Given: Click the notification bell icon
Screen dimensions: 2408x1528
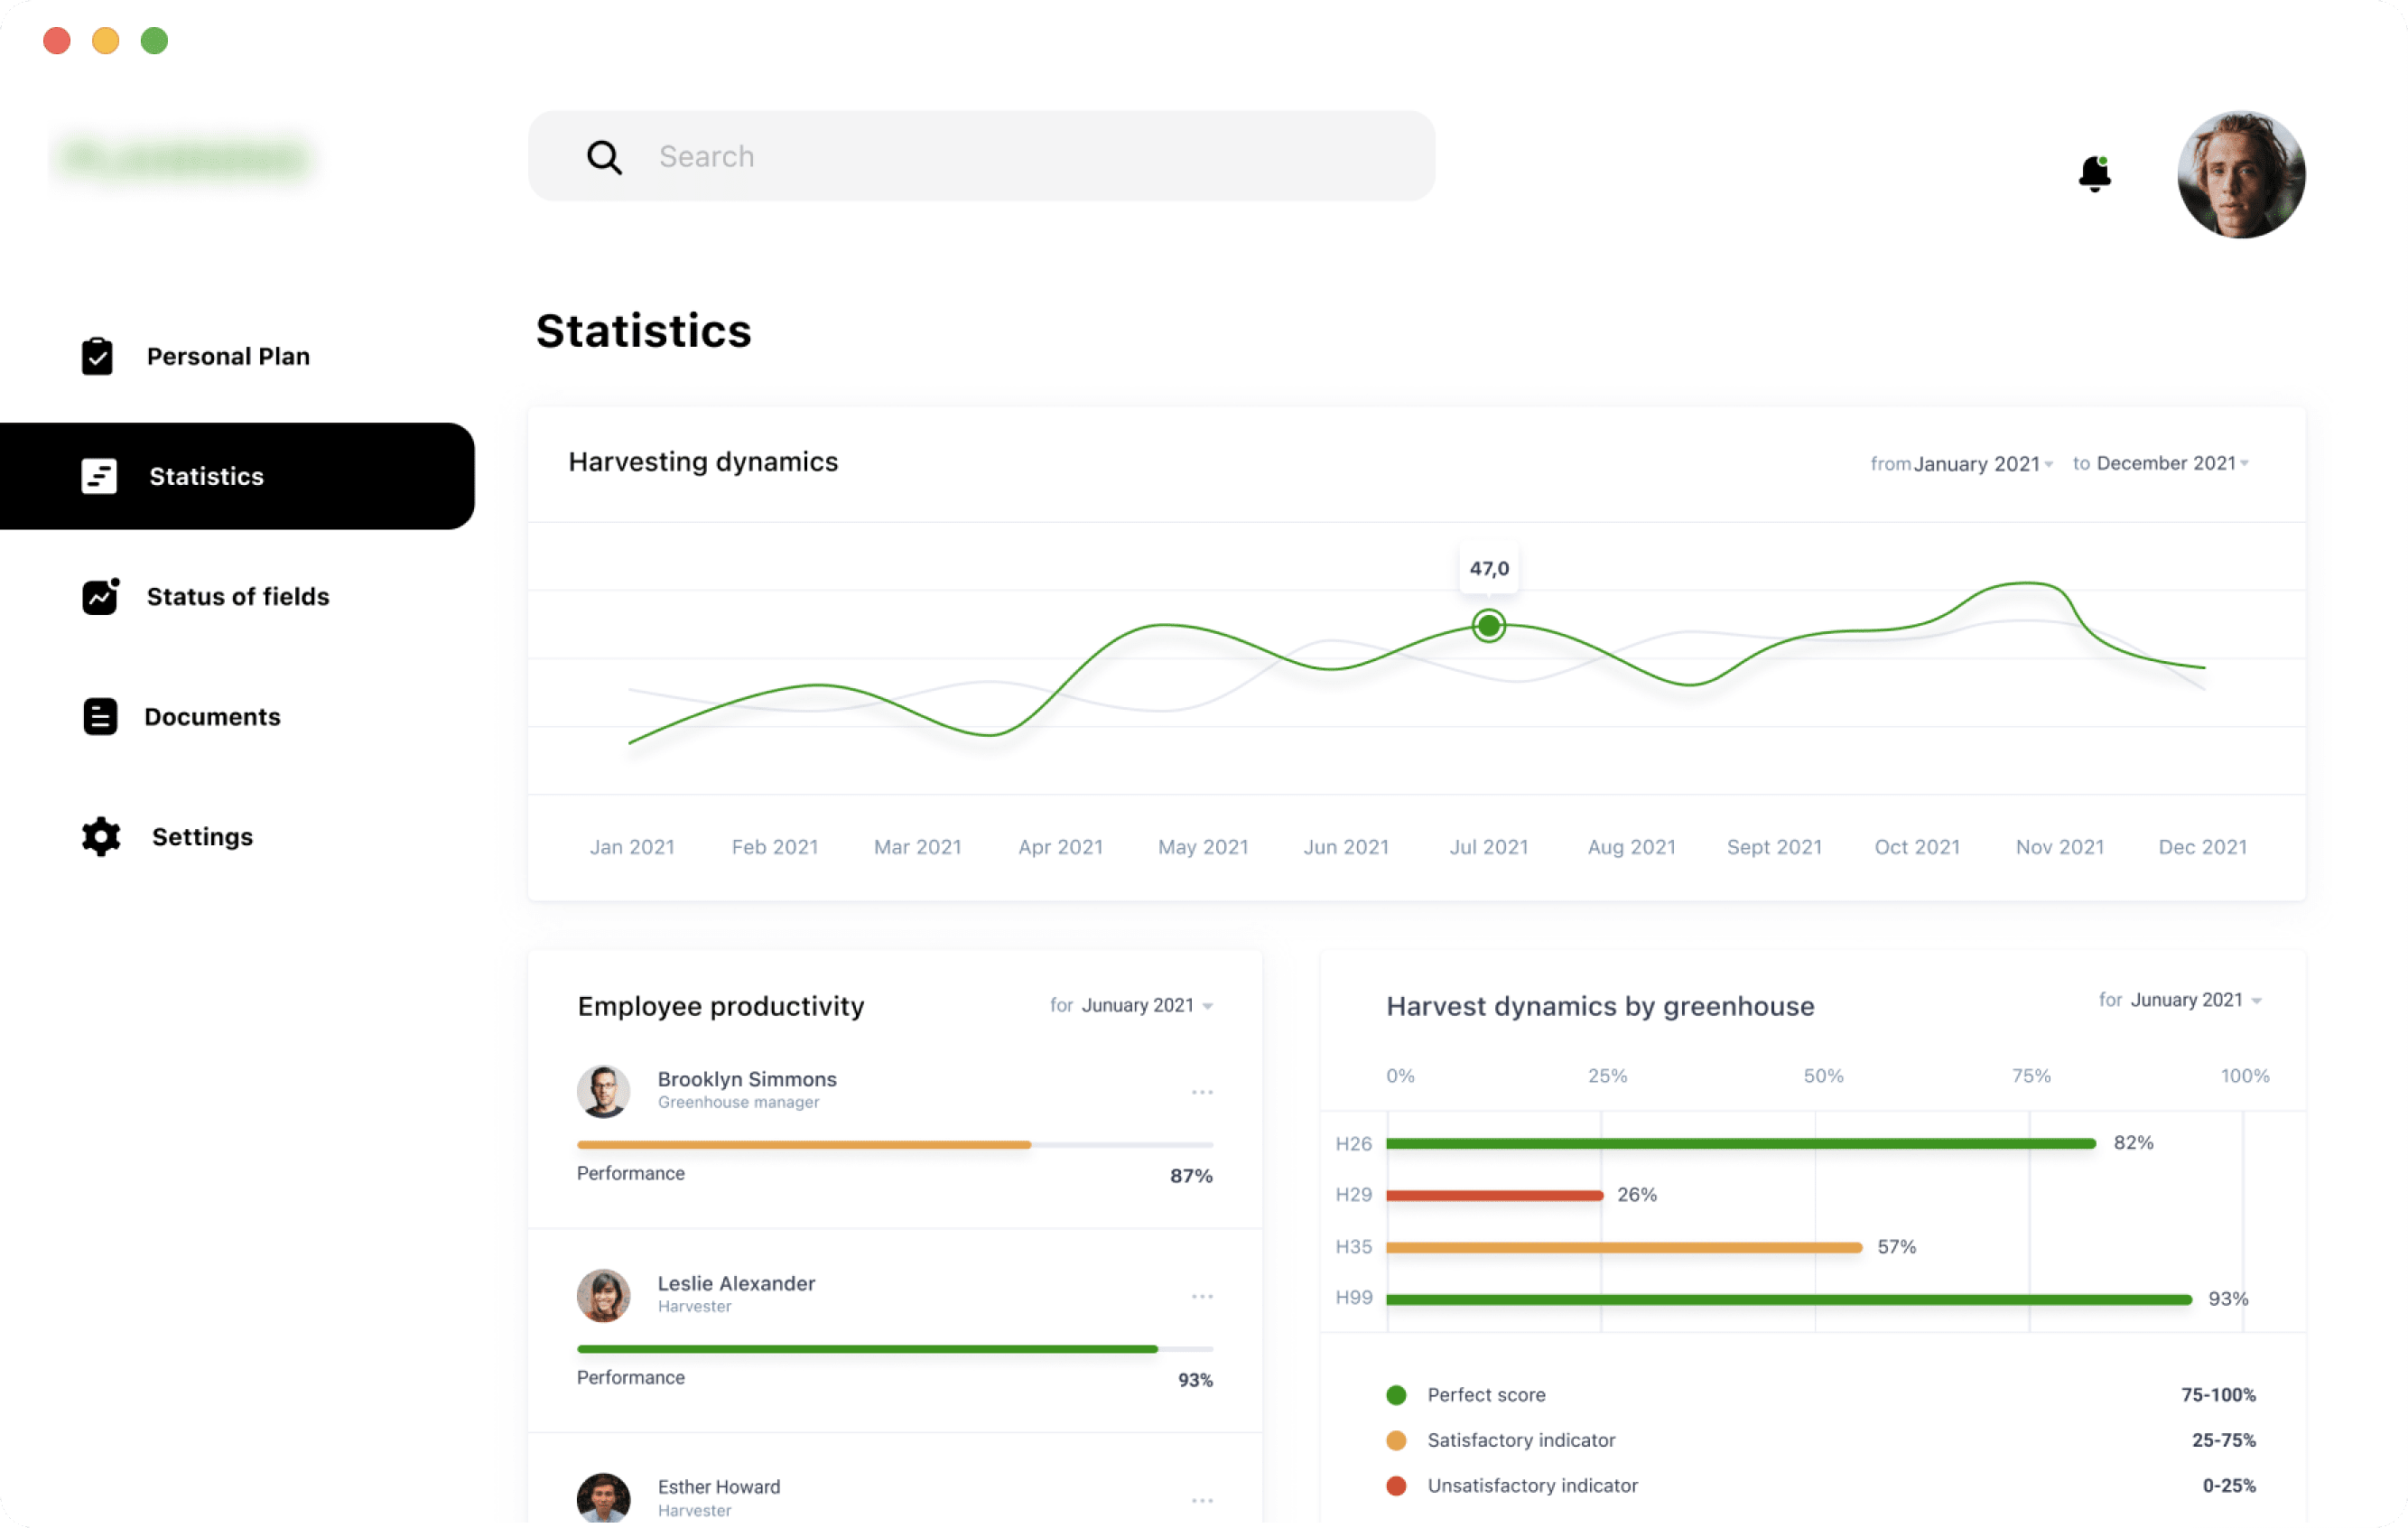Looking at the screenshot, I should [x=2093, y=174].
